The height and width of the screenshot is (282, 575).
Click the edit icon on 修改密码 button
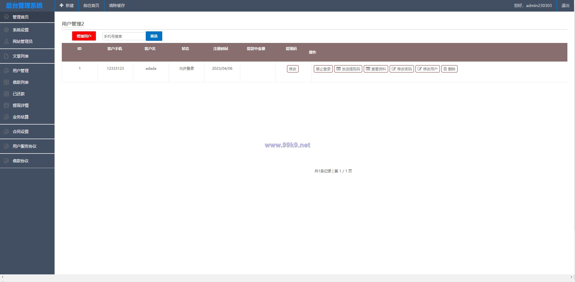[394, 69]
